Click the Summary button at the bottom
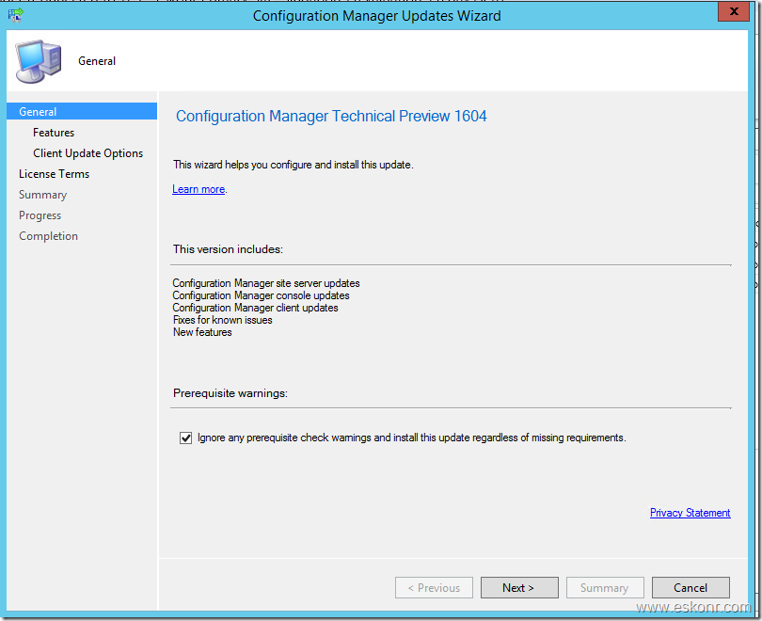 [604, 588]
